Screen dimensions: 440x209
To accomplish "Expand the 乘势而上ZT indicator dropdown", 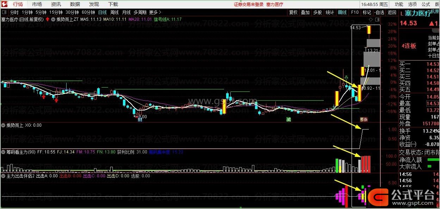I will (x=53, y=19).
